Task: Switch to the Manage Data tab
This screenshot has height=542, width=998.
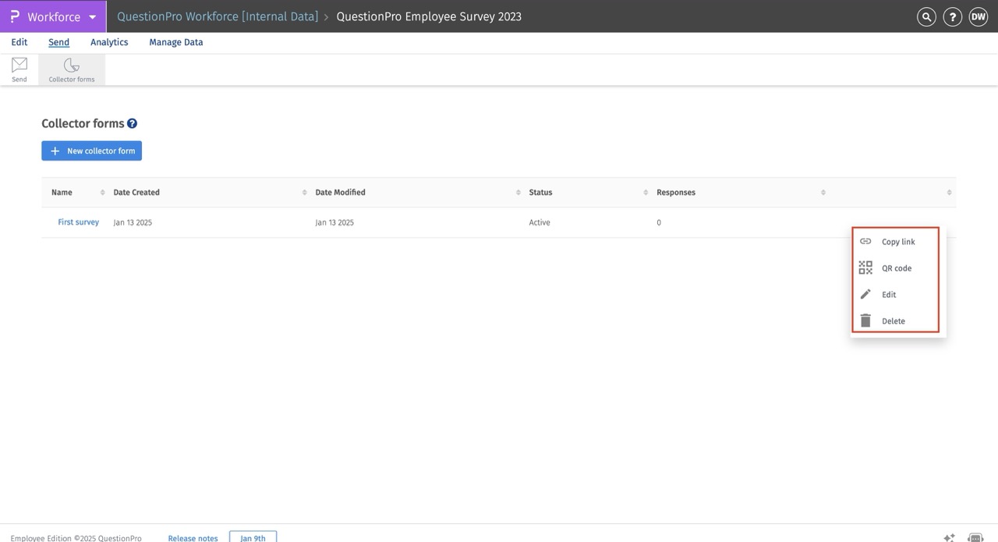Action: click(176, 42)
